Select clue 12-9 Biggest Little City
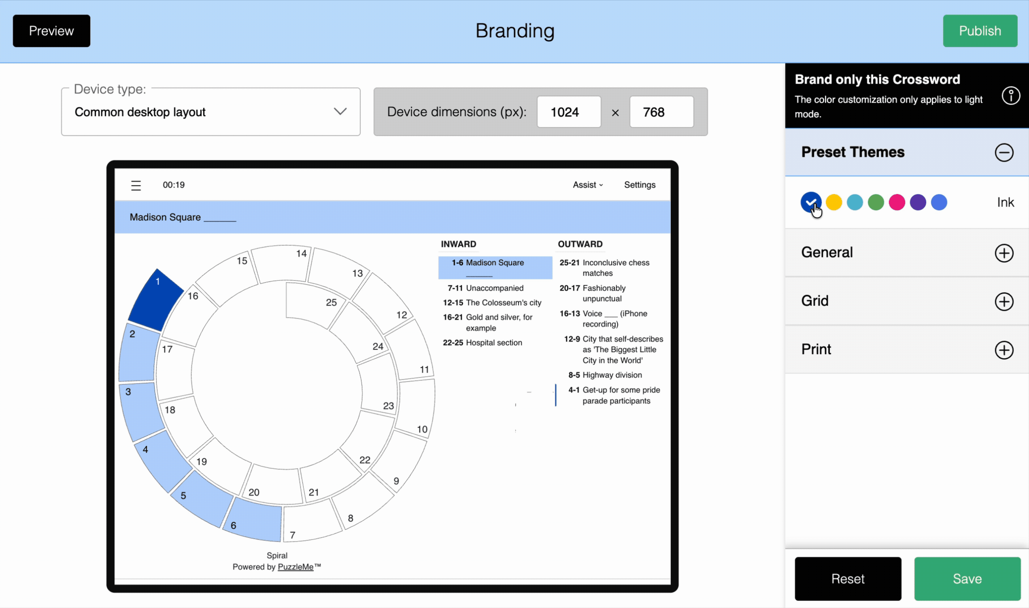 point(612,349)
